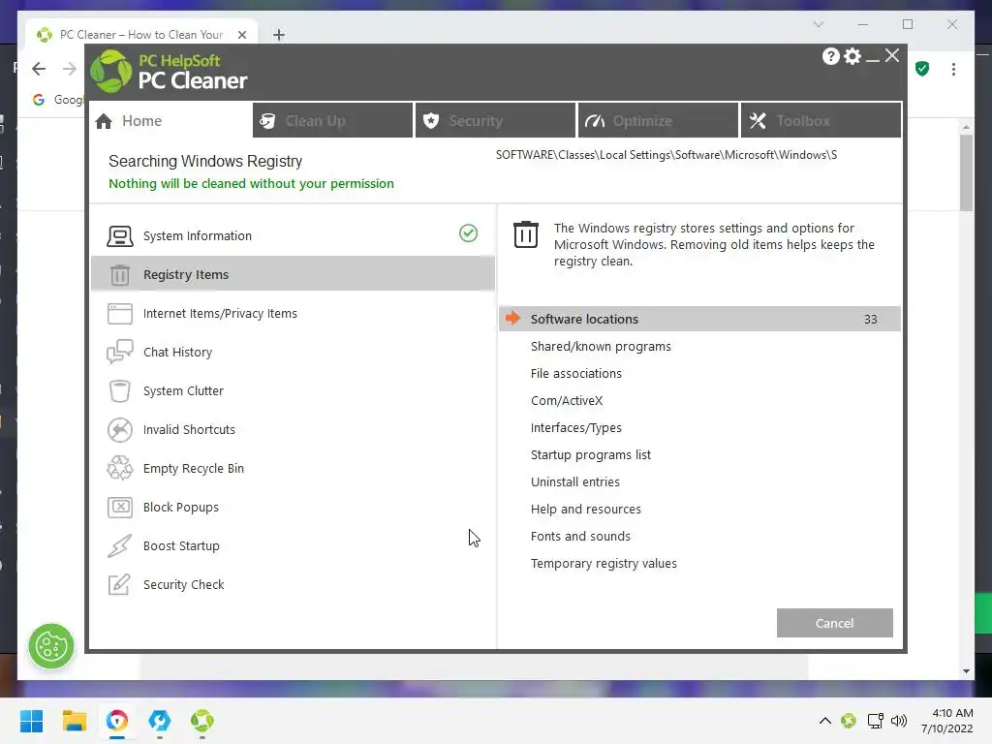Image resolution: width=992 pixels, height=744 pixels.
Task: Click the System Information laptop icon
Action: [119, 236]
